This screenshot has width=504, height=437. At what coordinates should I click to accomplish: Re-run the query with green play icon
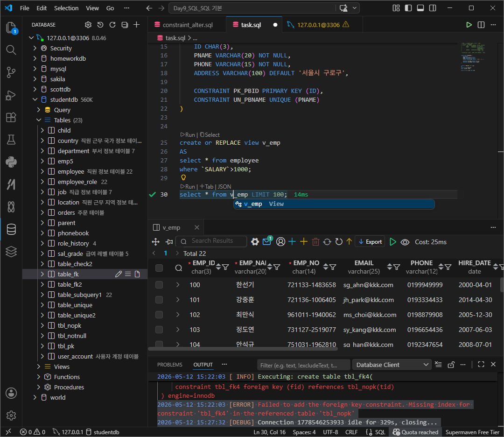(x=393, y=242)
